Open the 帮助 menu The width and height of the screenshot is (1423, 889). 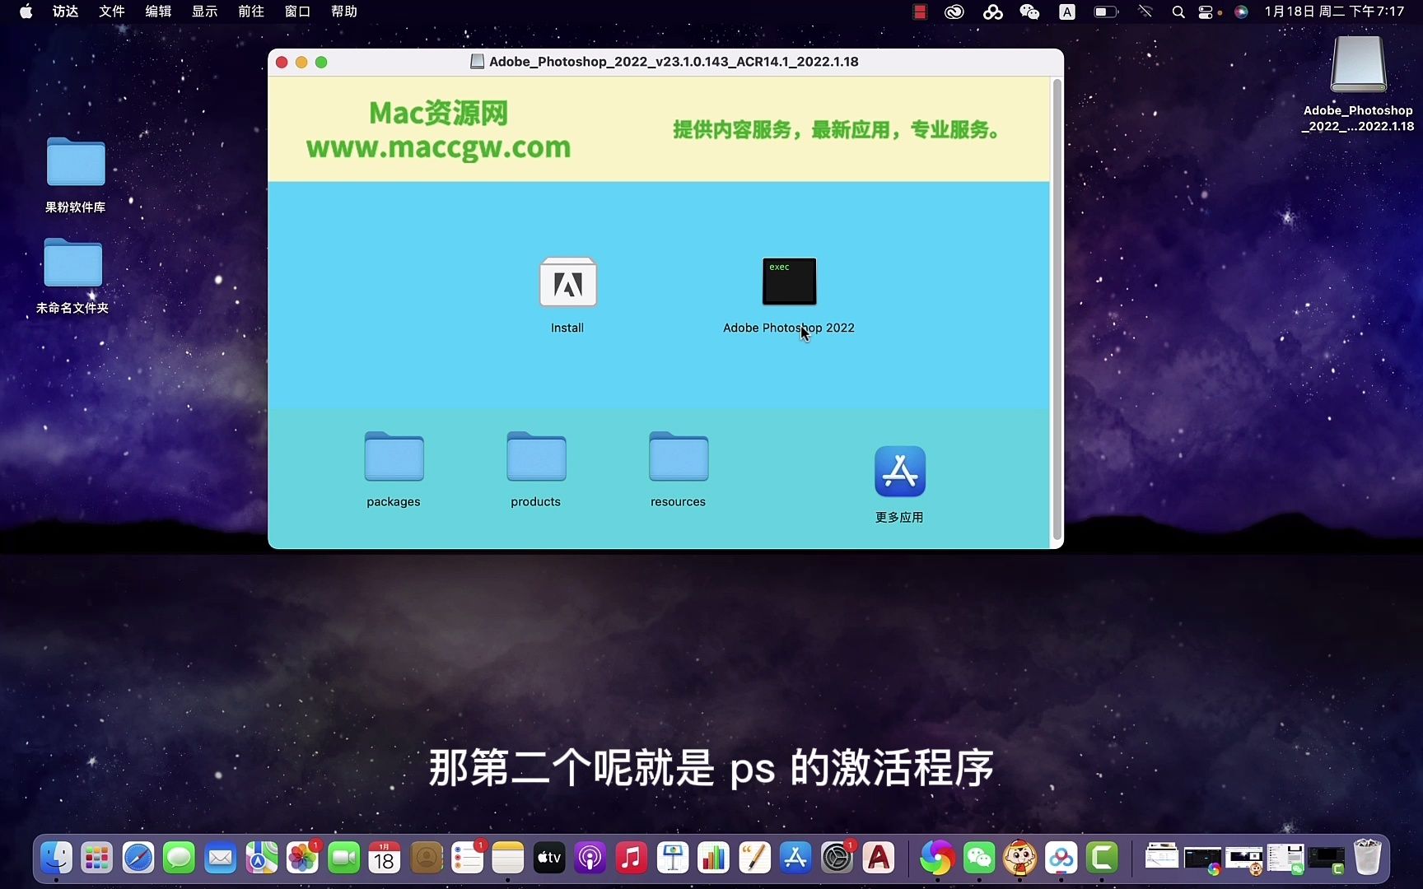click(x=344, y=12)
